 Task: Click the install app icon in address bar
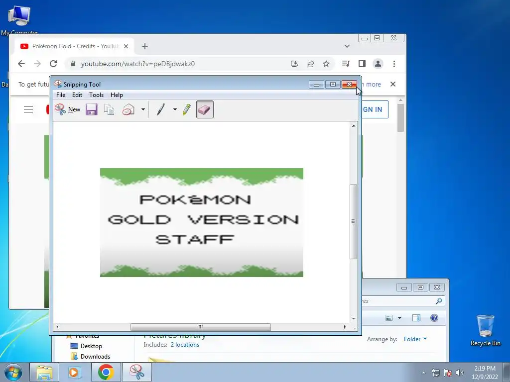[294, 64]
